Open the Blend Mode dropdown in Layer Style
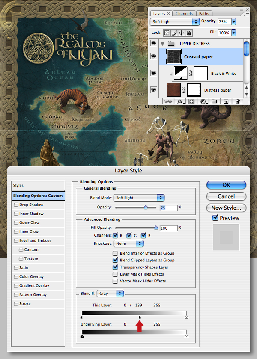This screenshot has height=359, width=257. coord(139,198)
